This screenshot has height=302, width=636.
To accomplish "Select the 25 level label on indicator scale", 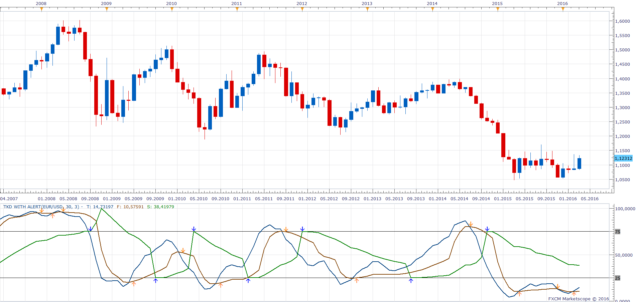I will coord(618,278).
